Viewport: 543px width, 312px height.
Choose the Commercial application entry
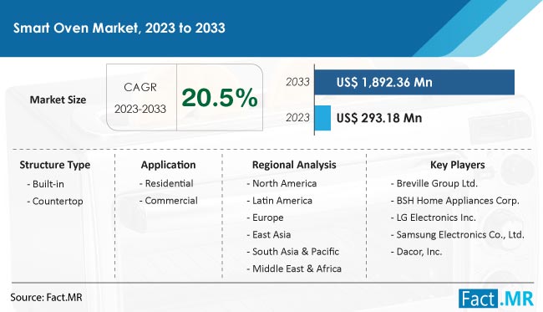[x=168, y=201]
